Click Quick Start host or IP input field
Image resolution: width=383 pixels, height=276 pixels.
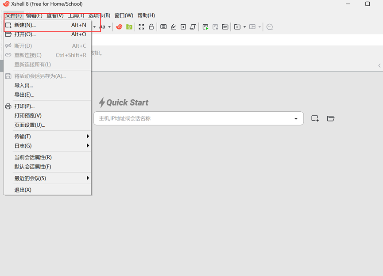(x=198, y=118)
